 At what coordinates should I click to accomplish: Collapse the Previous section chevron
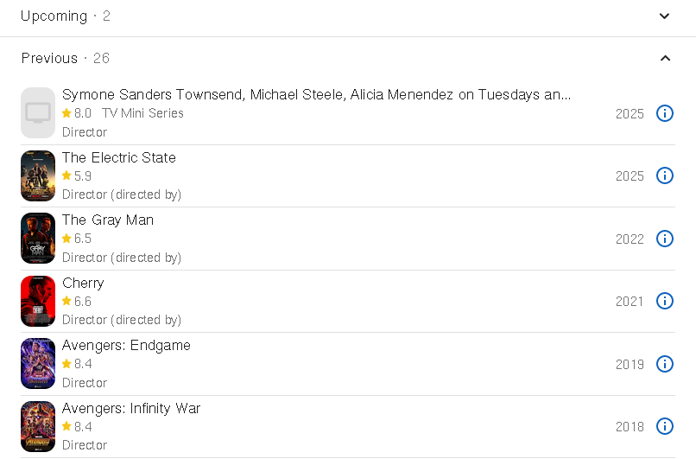pyautogui.click(x=664, y=58)
